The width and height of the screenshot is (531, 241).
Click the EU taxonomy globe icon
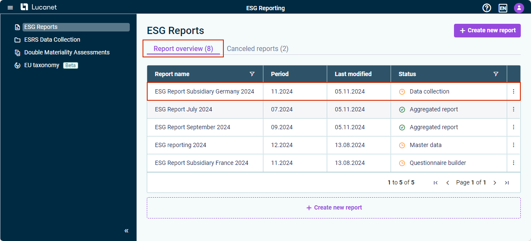(17, 65)
